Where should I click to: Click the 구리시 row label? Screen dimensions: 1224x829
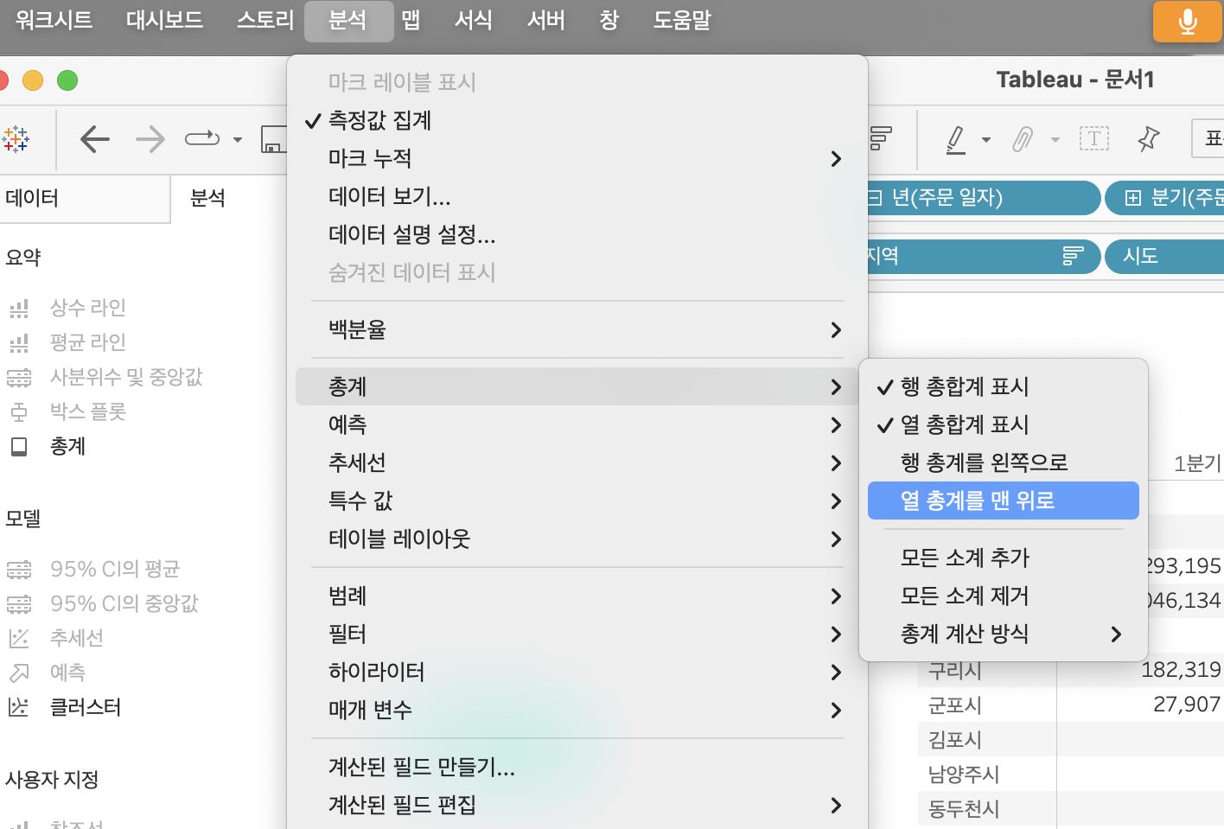[955, 670]
